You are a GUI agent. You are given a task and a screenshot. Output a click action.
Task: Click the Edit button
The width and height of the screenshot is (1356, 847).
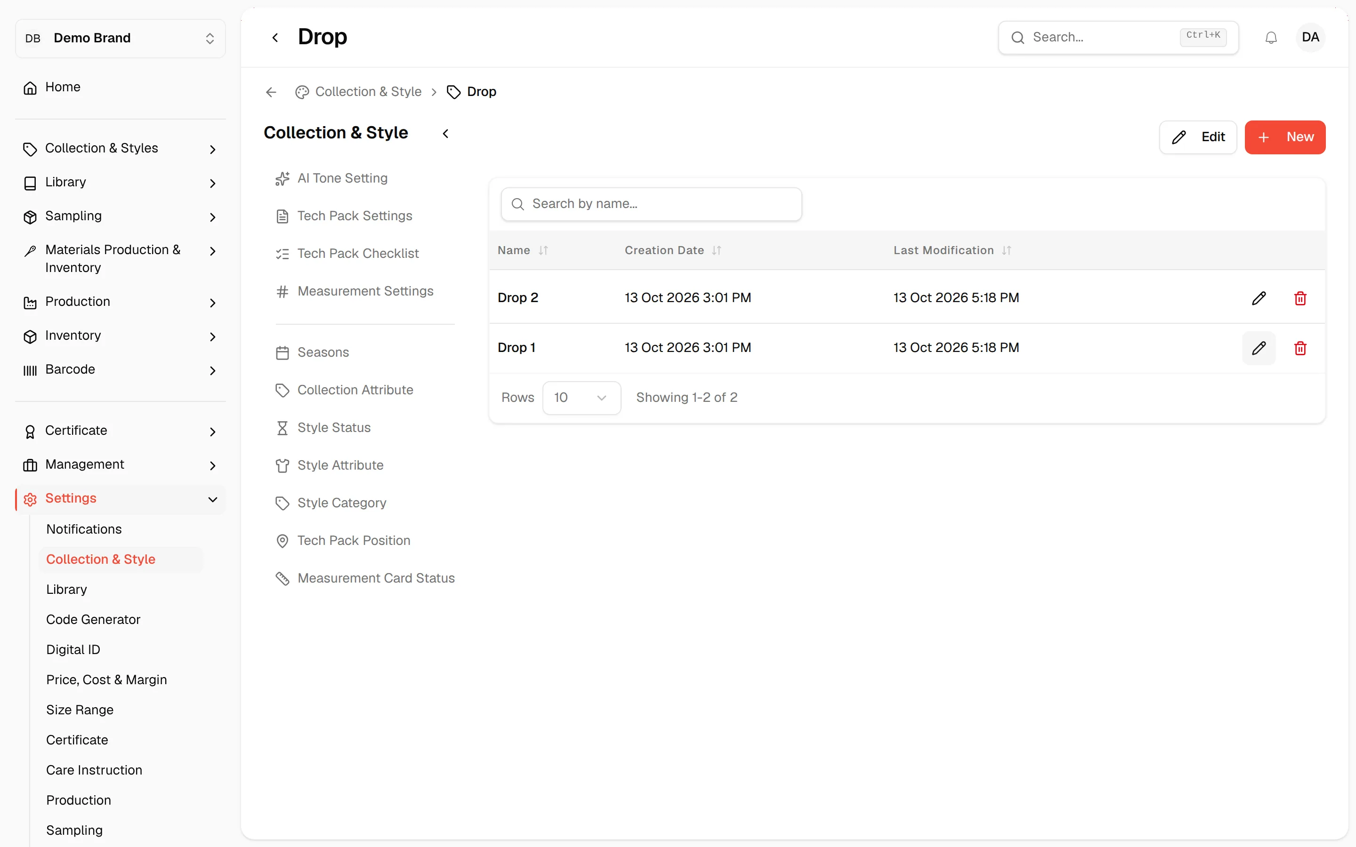click(x=1197, y=137)
